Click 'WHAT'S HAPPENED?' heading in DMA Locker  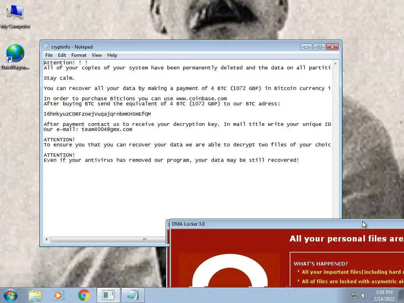321,264
